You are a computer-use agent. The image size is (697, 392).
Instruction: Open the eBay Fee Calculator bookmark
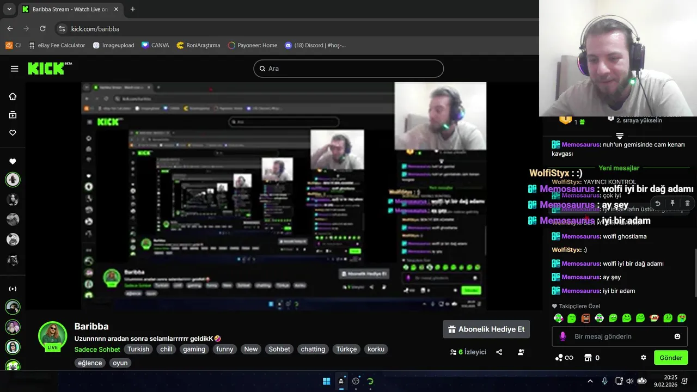pos(57,45)
